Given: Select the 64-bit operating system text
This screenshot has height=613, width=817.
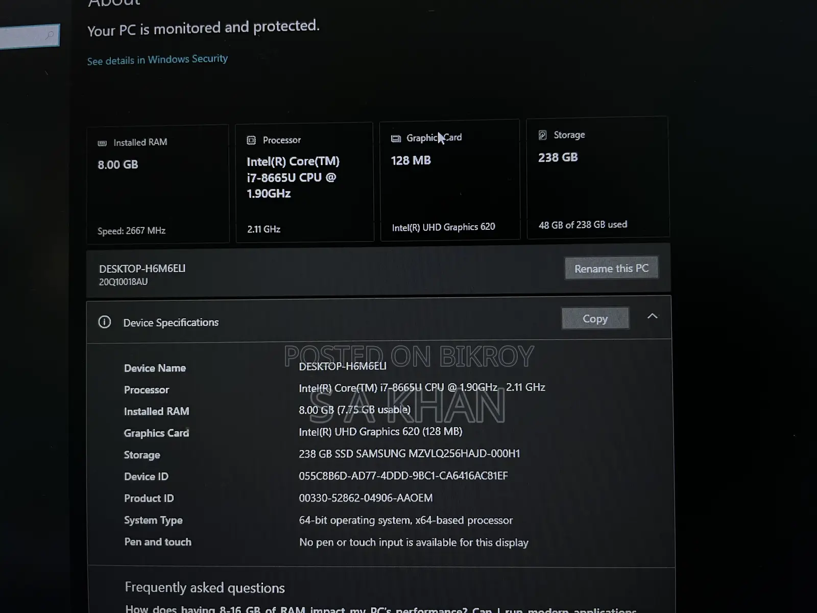Looking at the screenshot, I should tap(406, 520).
